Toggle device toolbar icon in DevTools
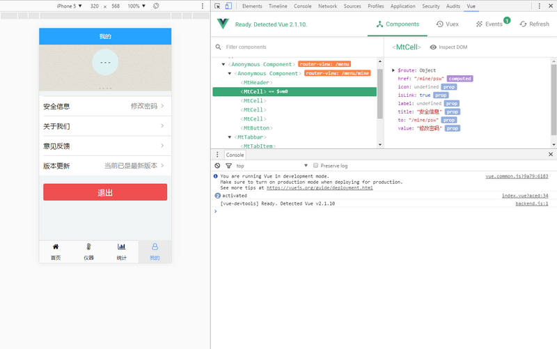This screenshot has width=557, height=349. [228, 6]
